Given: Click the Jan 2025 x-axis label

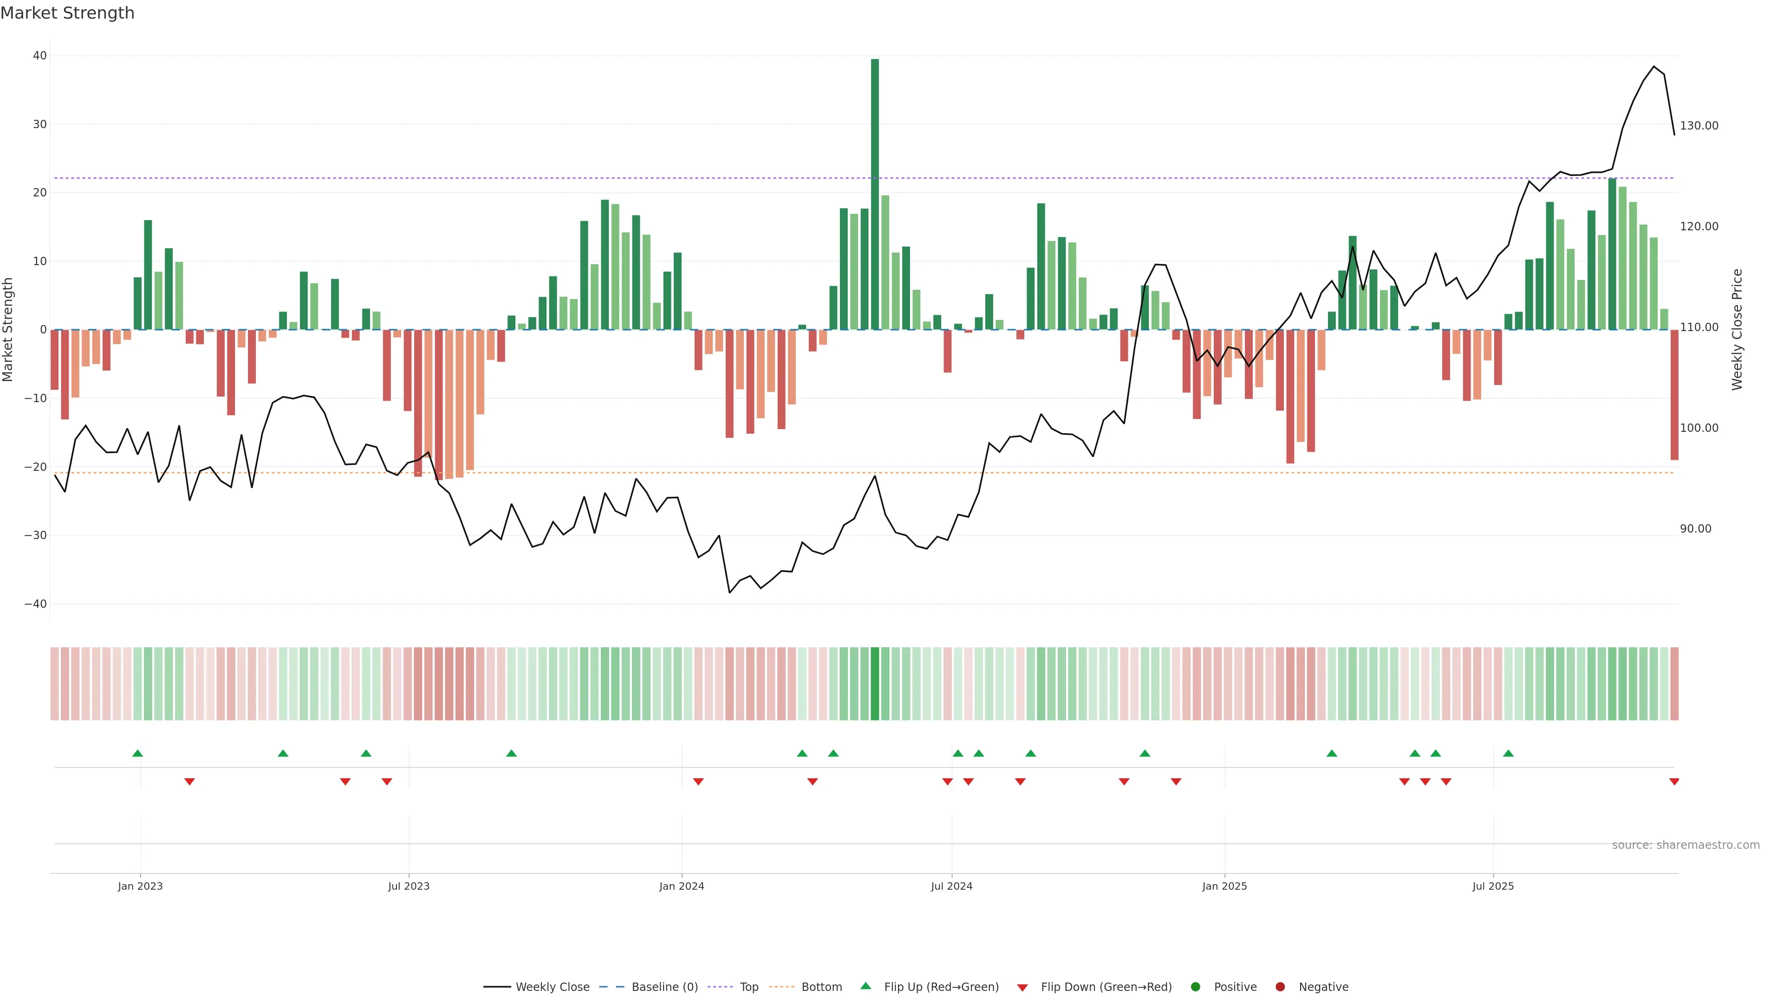Looking at the screenshot, I should pyautogui.click(x=1224, y=886).
